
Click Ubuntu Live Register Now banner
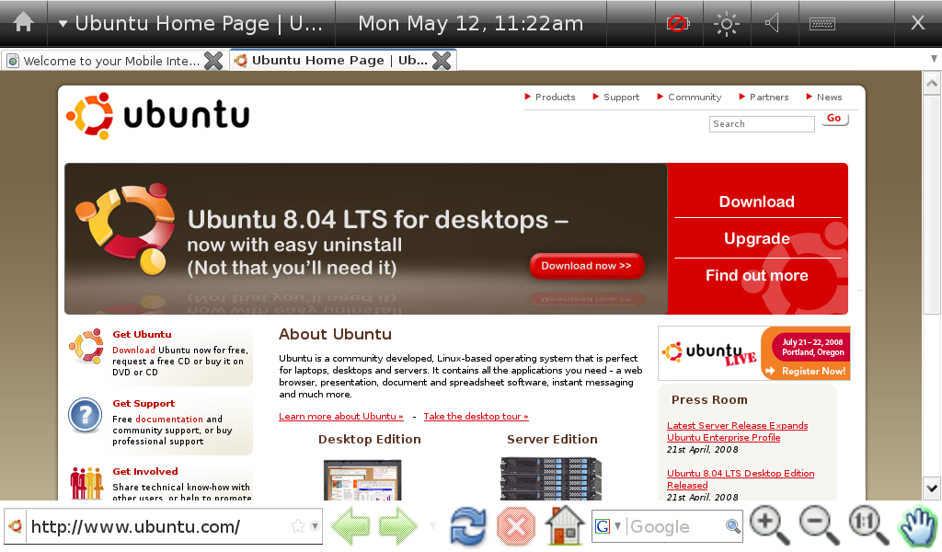tap(754, 353)
